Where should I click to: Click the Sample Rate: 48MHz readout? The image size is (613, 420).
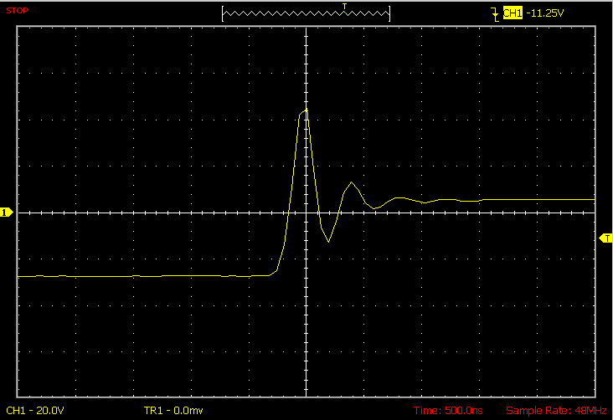click(x=556, y=410)
